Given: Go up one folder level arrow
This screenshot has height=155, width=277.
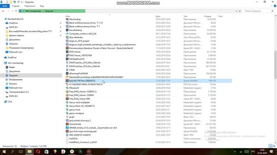Looking at the screenshot, I should pos(16,11).
